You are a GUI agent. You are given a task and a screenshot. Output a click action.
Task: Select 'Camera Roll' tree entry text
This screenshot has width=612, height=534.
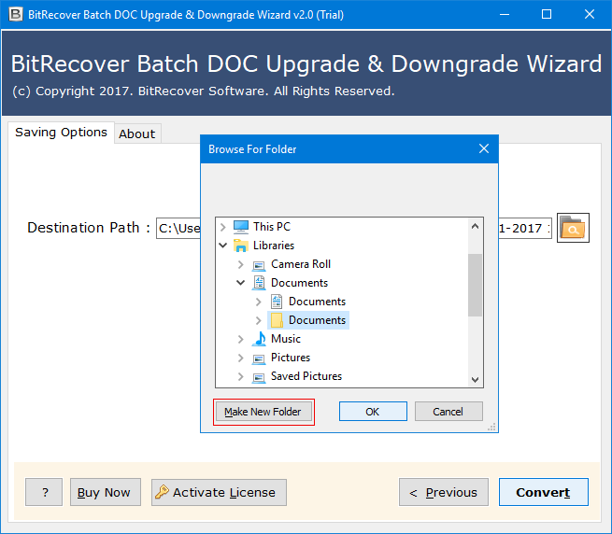pyautogui.click(x=301, y=264)
